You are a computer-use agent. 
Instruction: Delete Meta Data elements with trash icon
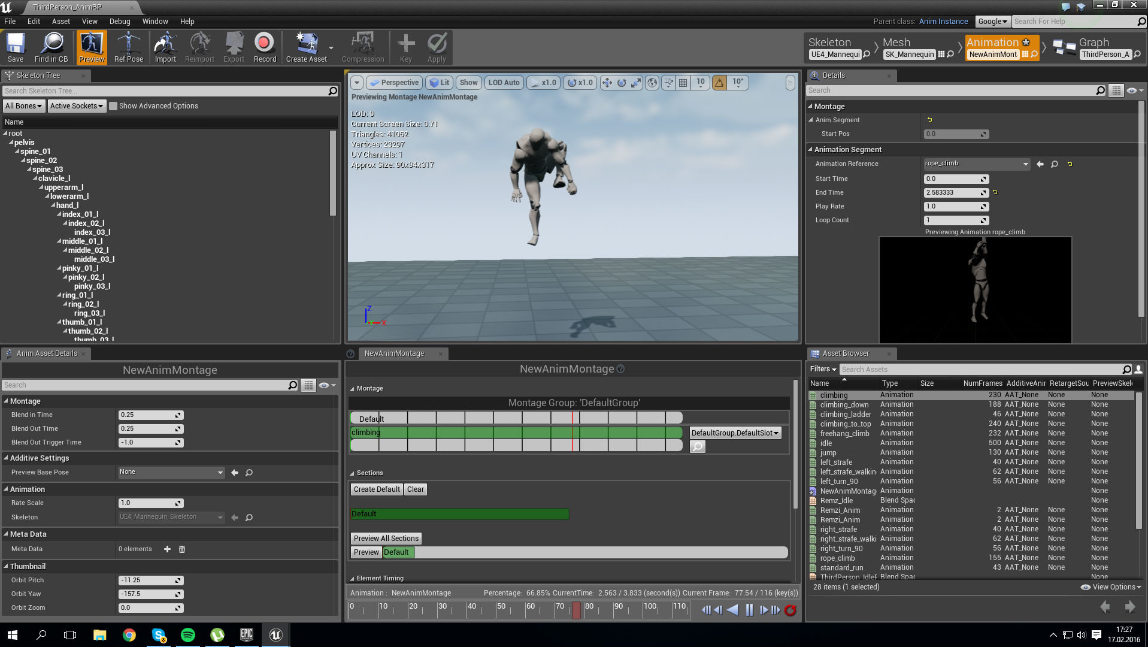(182, 549)
